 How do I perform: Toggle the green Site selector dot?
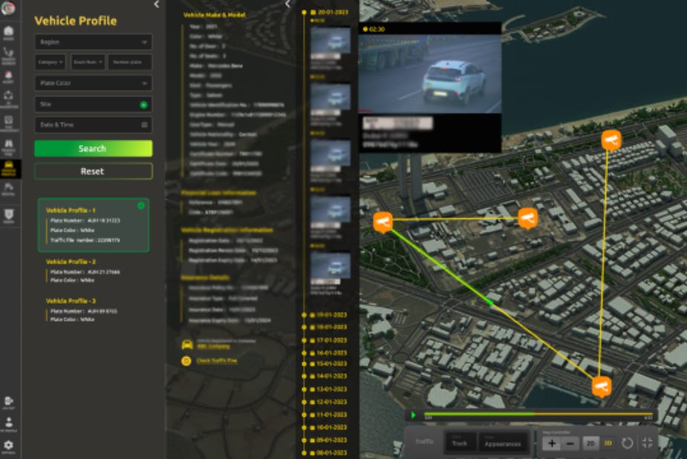[x=143, y=105]
